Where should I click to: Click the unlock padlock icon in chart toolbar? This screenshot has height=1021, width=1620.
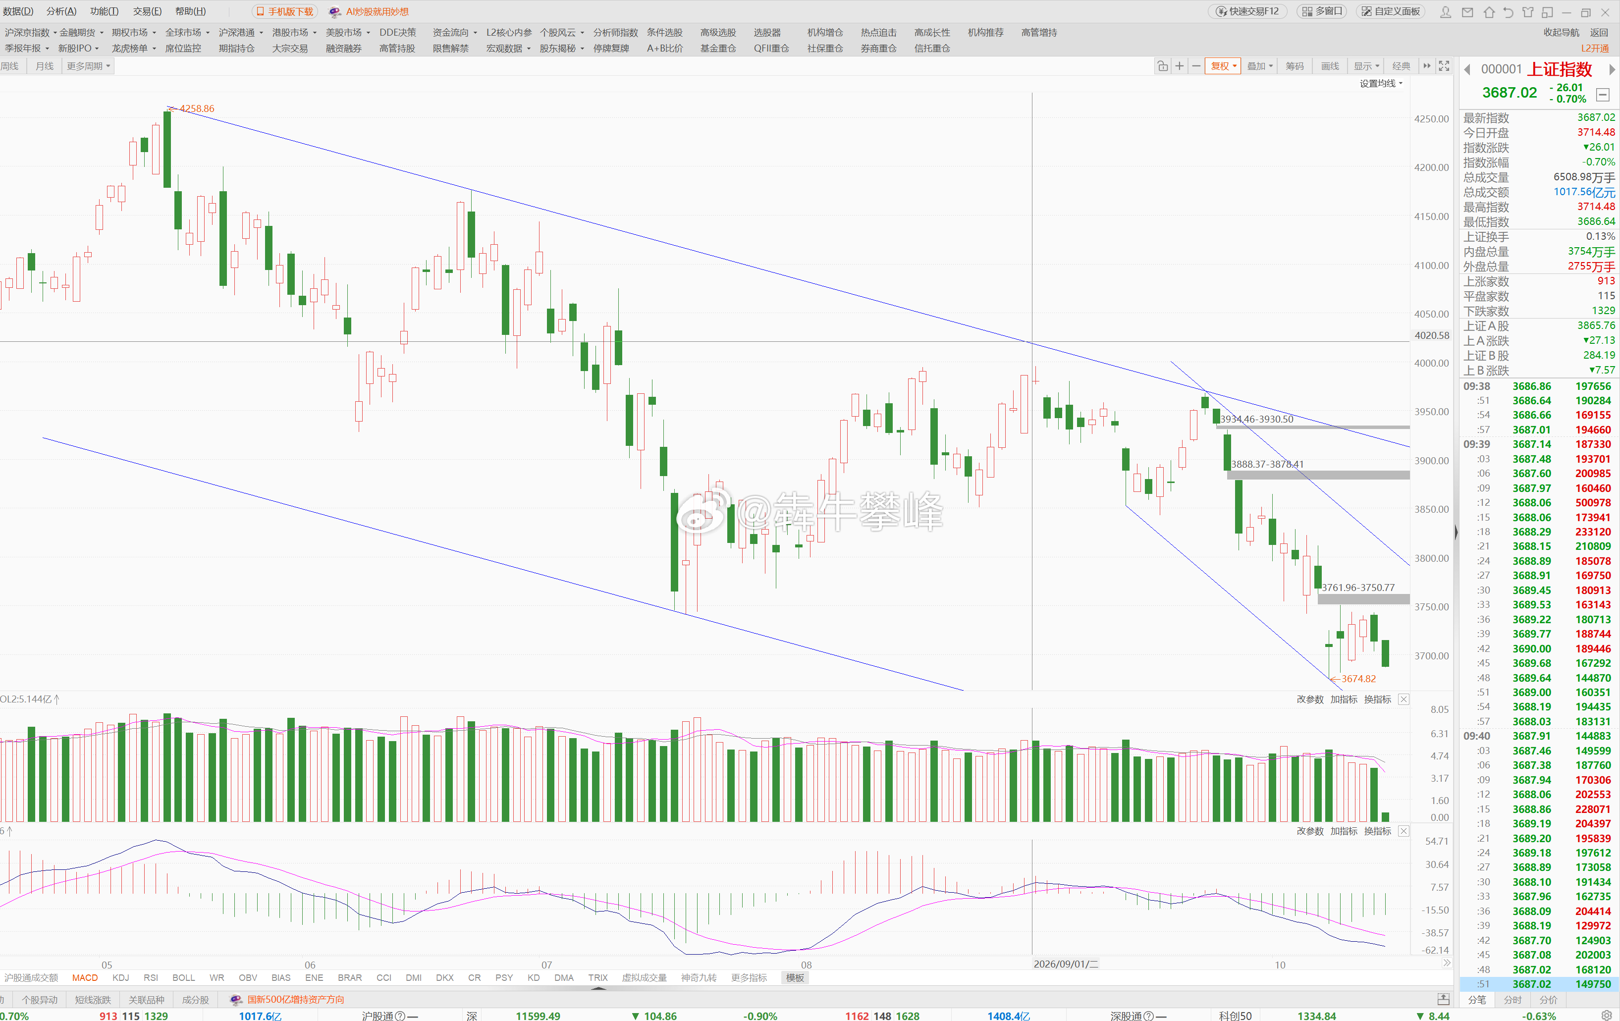pos(1163,66)
